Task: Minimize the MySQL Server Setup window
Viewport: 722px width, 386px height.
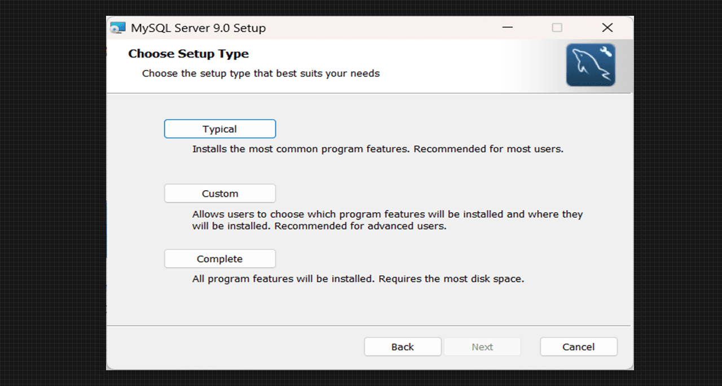Action: (x=508, y=28)
